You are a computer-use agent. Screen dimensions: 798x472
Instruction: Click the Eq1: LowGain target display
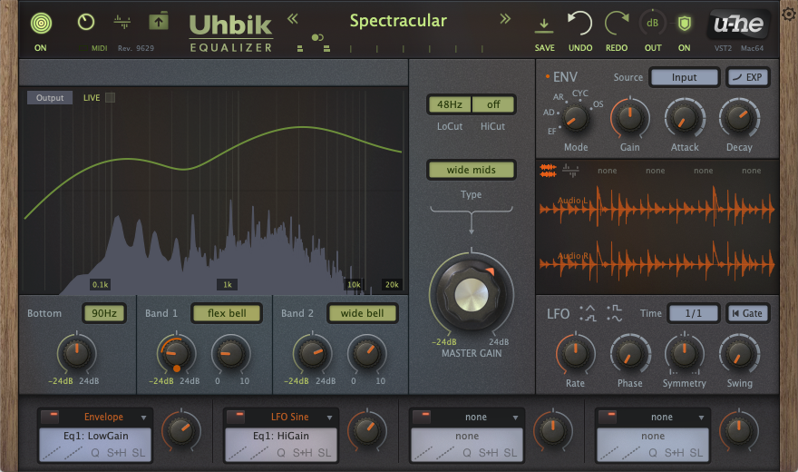coord(96,436)
